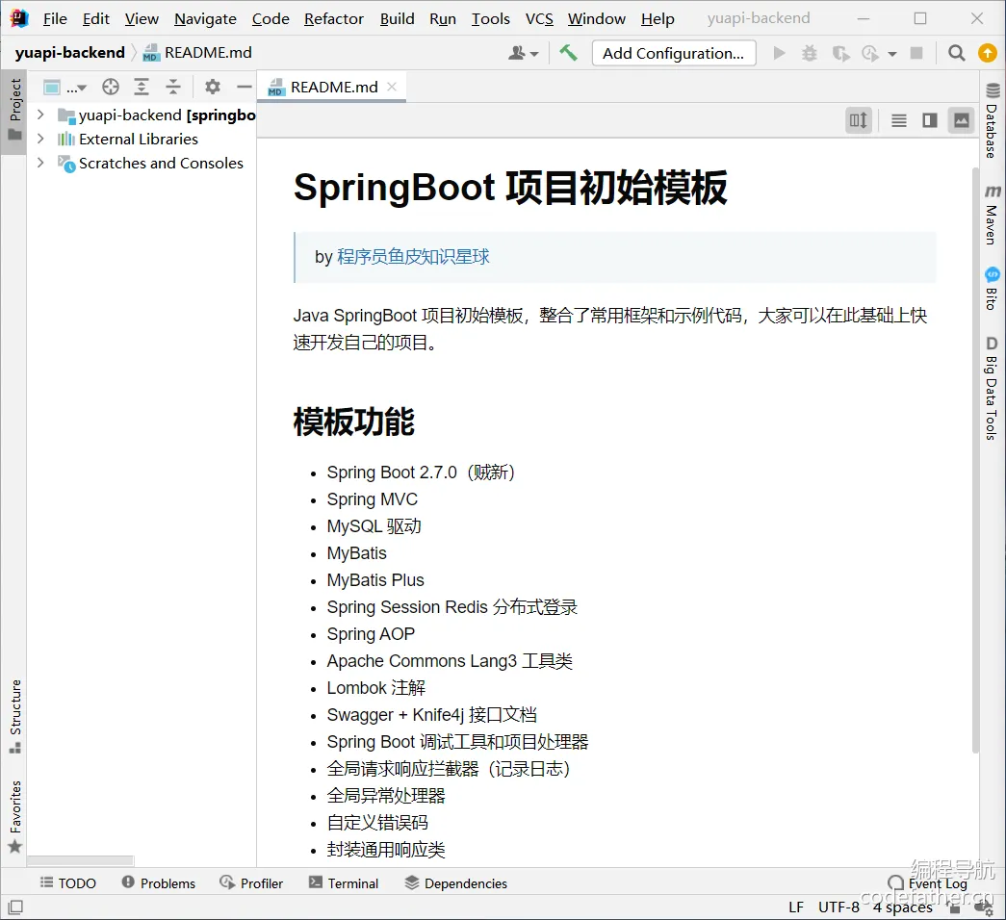Switch to Editor only view
The height and width of the screenshot is (920, 1006).
click(x=899, y=120)
